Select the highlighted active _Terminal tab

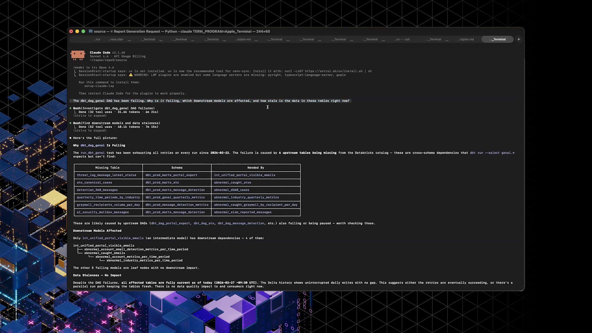tap(498, 39)
